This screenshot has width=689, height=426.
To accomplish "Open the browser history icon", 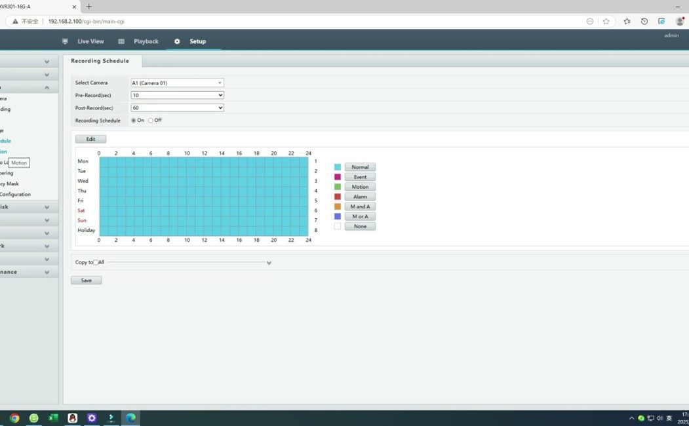I will pyautogui.click(x=644, y=21).
